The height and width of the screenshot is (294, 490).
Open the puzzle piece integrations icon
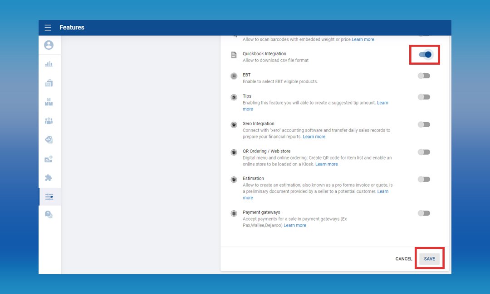(x=49, y=178)
